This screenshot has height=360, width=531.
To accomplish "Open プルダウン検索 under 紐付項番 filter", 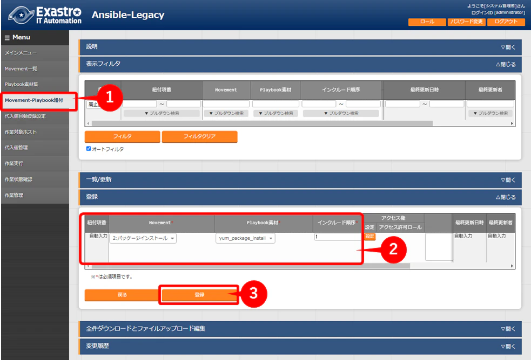I will tap(162, 113).
